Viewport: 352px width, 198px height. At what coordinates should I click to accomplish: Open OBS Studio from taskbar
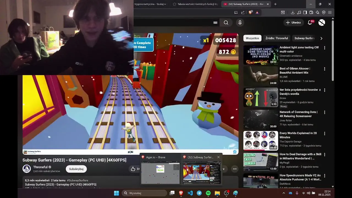tap(226, 193)
